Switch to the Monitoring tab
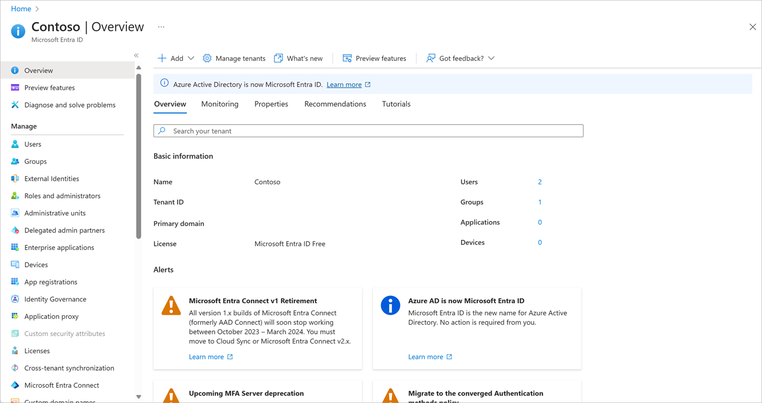This screenshot has height=403, width=762. pyautogui.click(x=220, y=104)
